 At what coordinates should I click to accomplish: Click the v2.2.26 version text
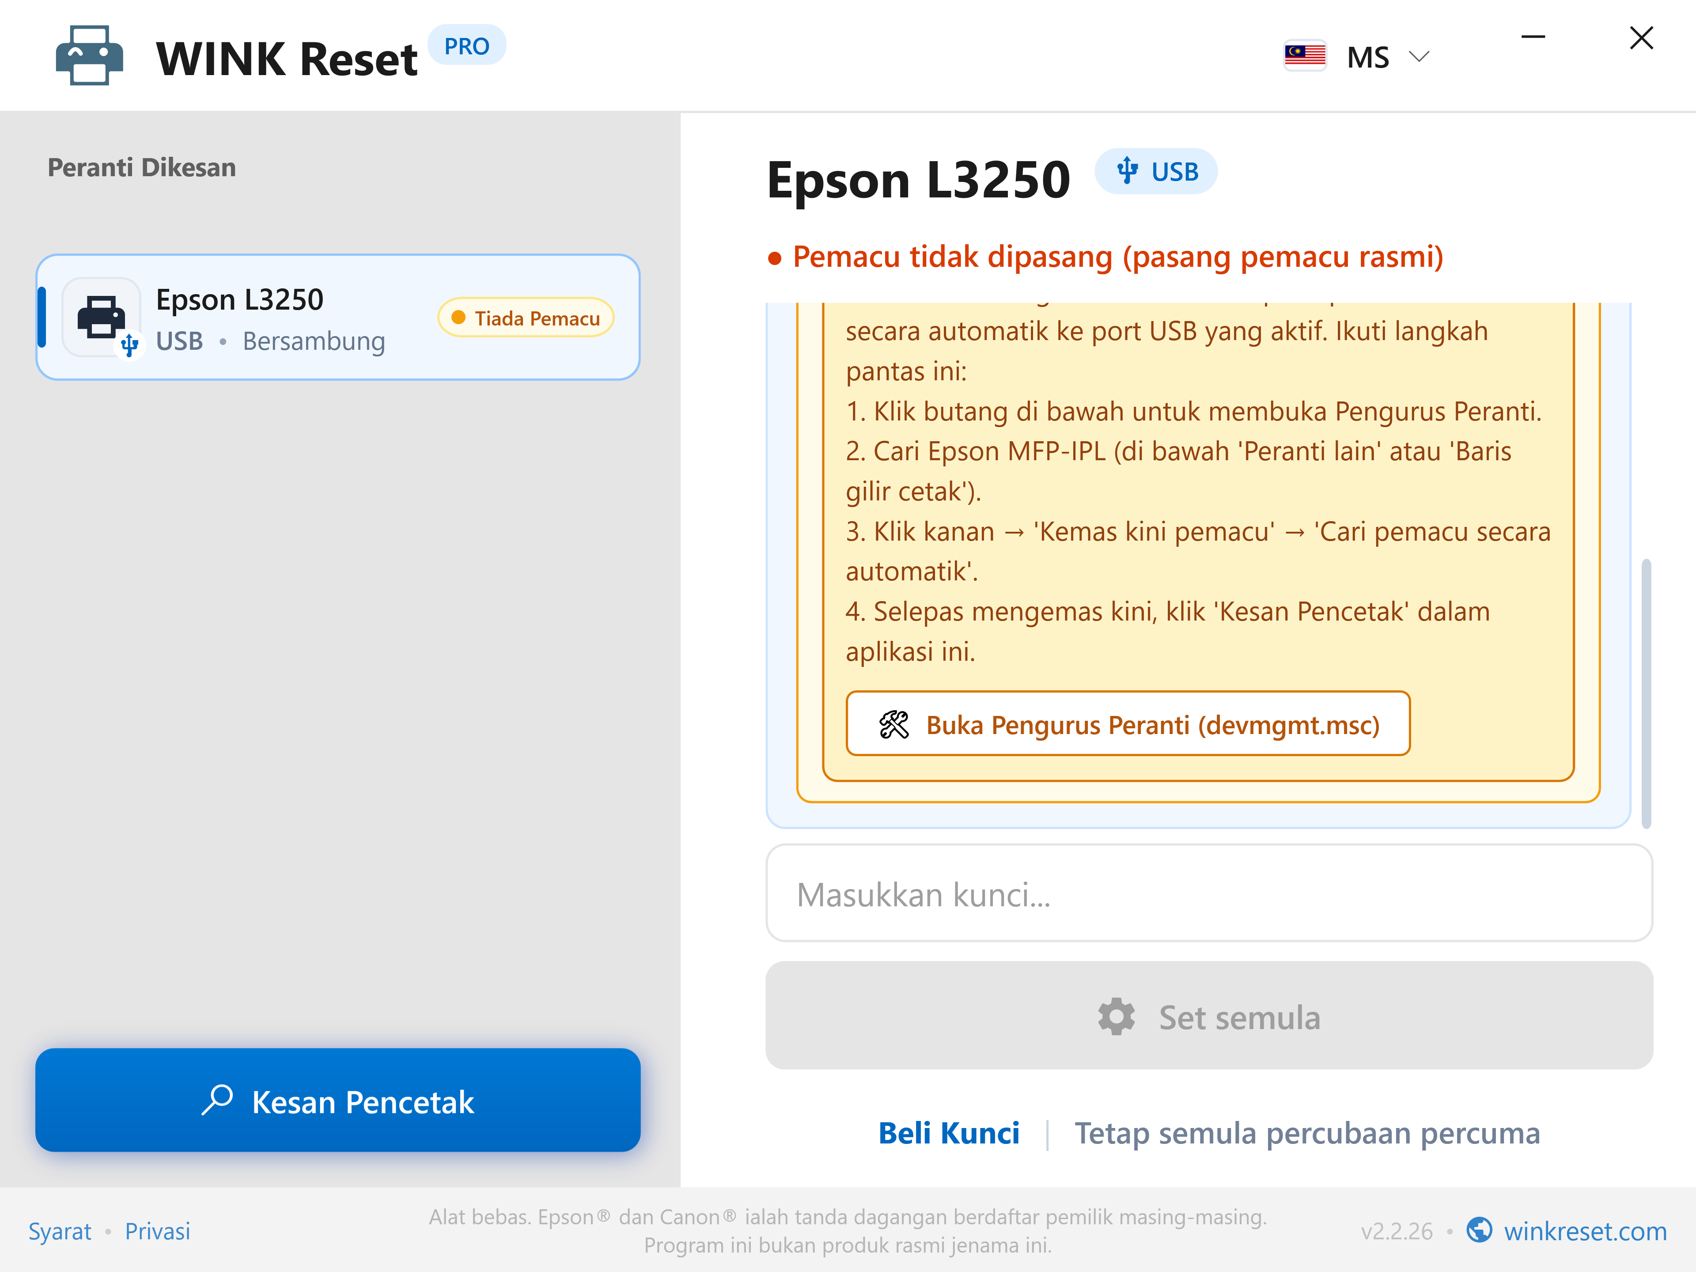1396,1232
